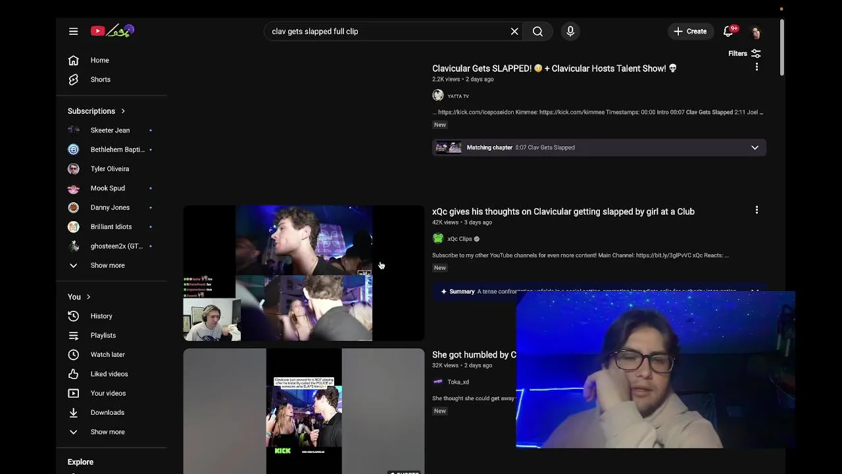
Task: Open the Toka_xd channel avatar
Action: tap(438, 382)
